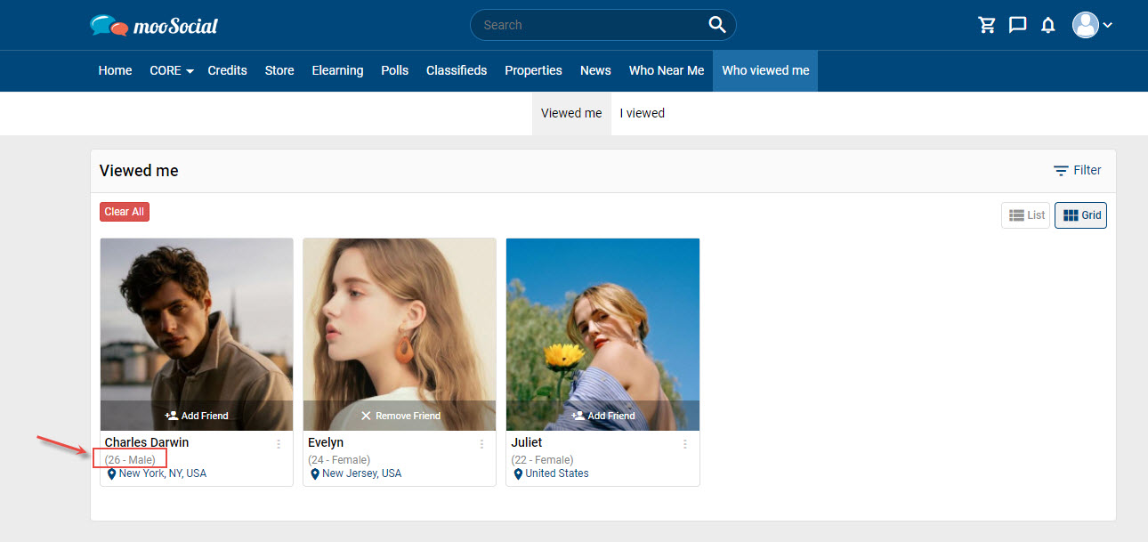Image resolution: width=1148 pixels, height=542 pixels.
Task: Open Juliet profile name link
Action: click(x=527, y=442)
